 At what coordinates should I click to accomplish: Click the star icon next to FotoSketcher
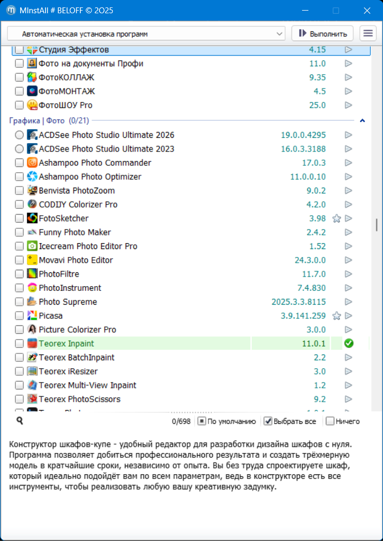click(x=336, y=218)
